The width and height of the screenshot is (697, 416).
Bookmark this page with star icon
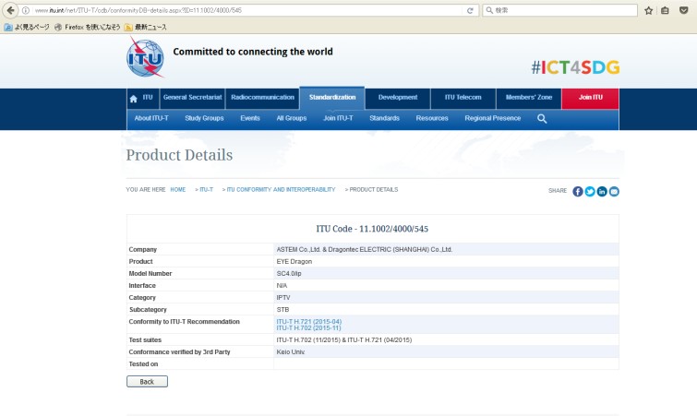(649, 10)
